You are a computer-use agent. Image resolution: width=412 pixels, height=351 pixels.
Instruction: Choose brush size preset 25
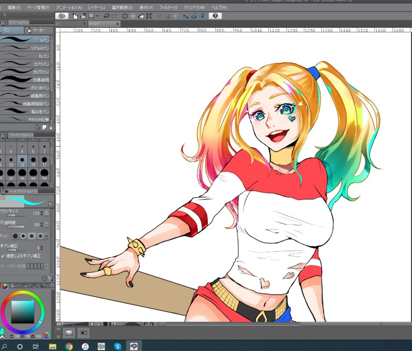11,174
